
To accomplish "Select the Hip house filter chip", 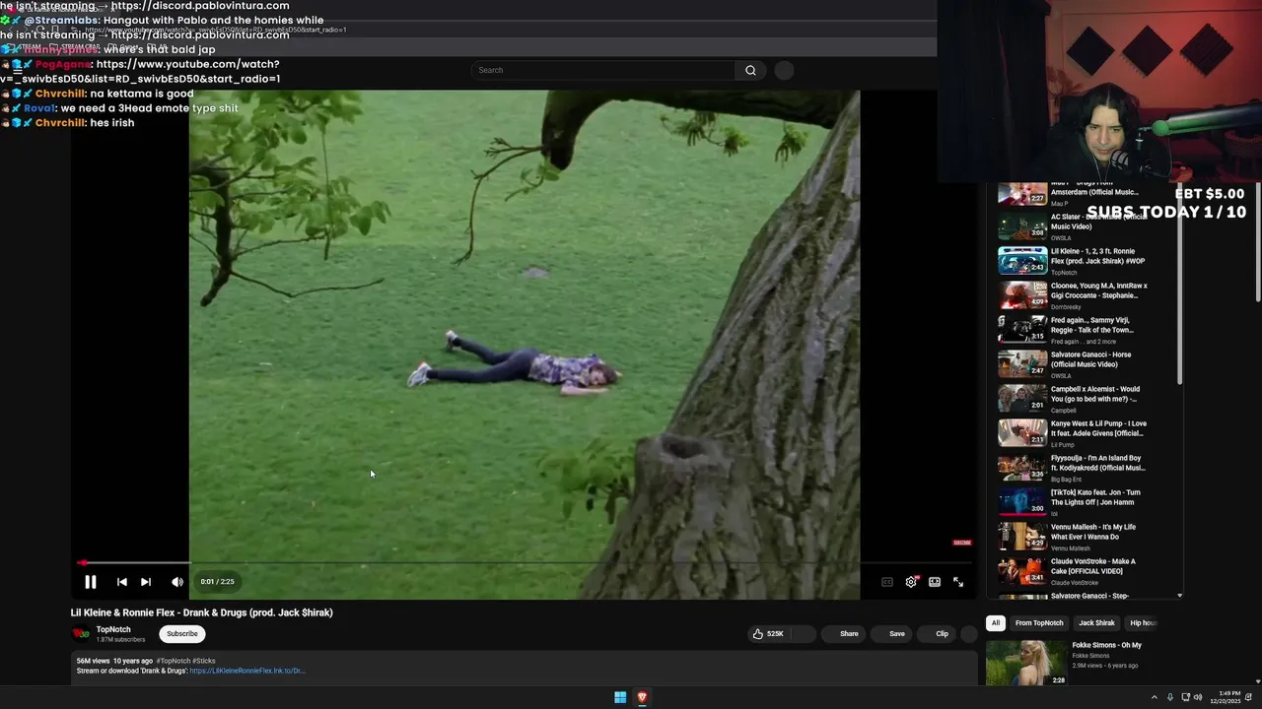I will 1144,622.
